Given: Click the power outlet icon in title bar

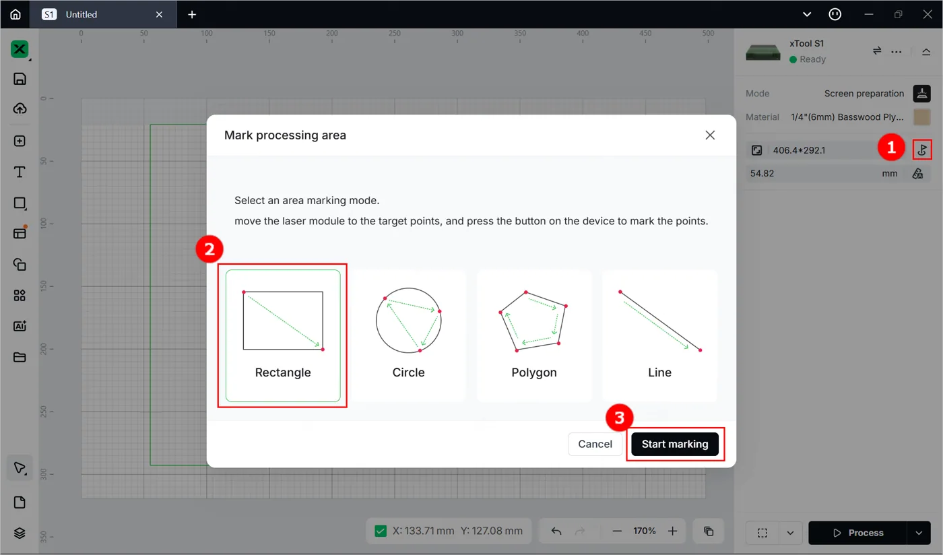Looking at the screenshot, I should point(835,14).
